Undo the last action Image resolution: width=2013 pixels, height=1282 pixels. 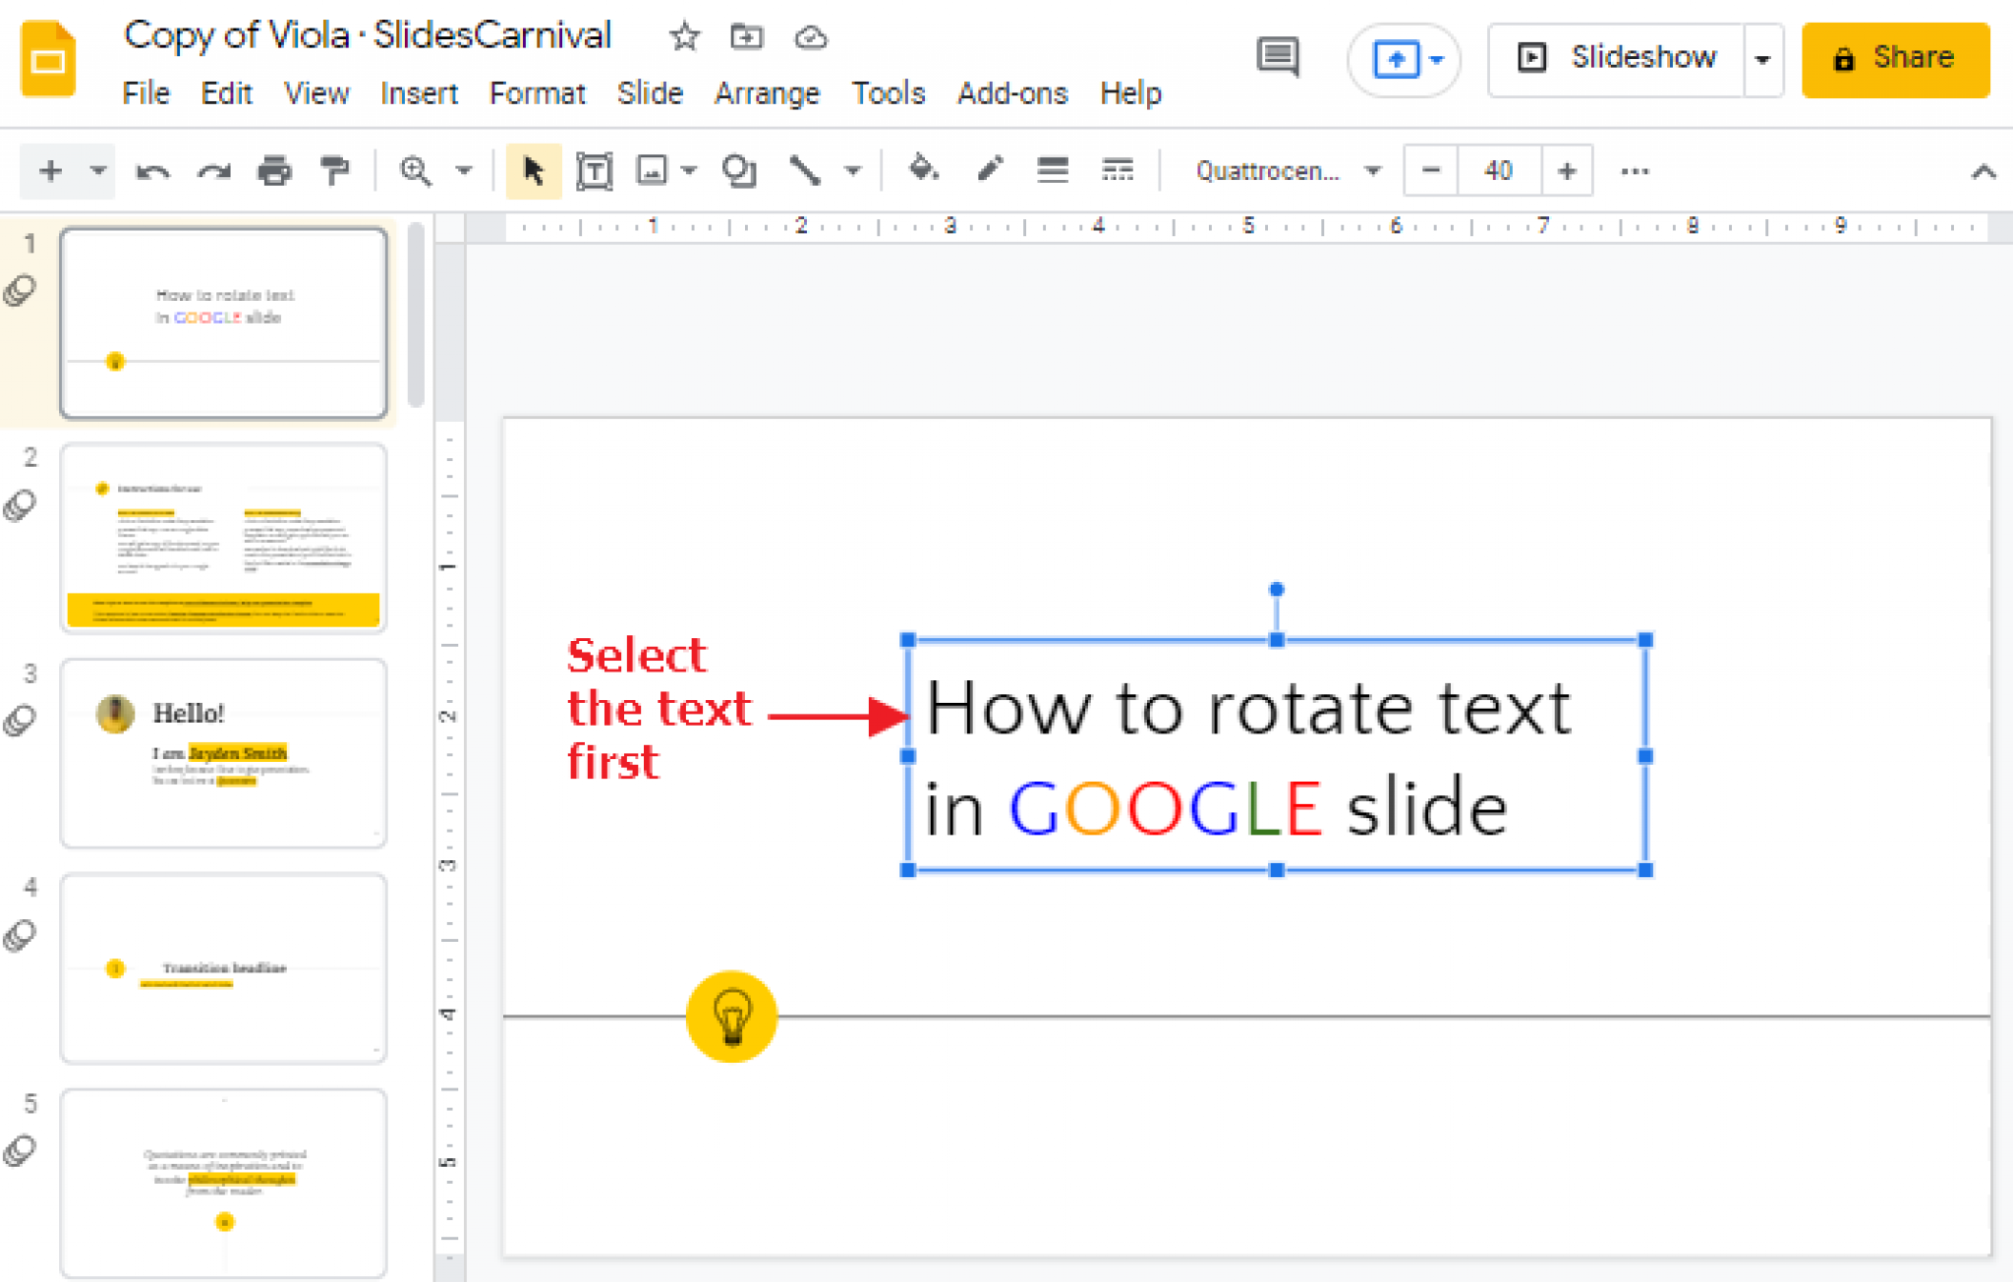(x=152, y=172)
